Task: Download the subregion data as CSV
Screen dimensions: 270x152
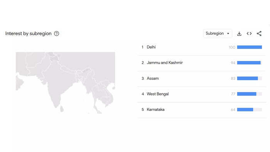Action: [239, 34]
